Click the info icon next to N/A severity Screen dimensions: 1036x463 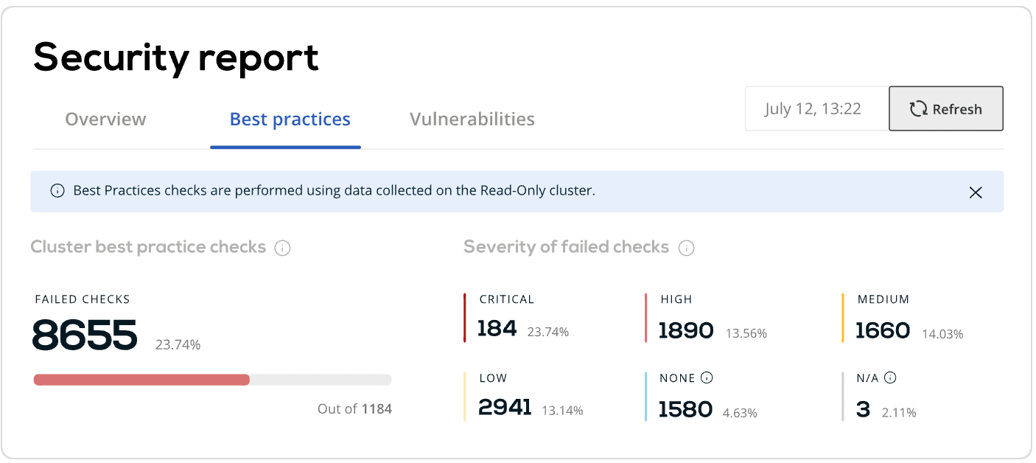[x=890, y=378]
